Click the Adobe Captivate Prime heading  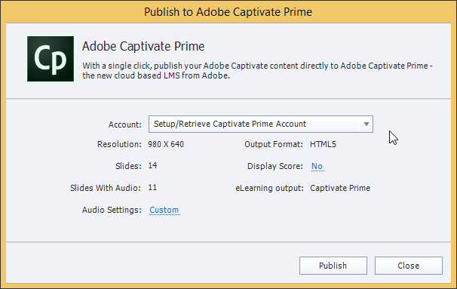click(143, 46)
